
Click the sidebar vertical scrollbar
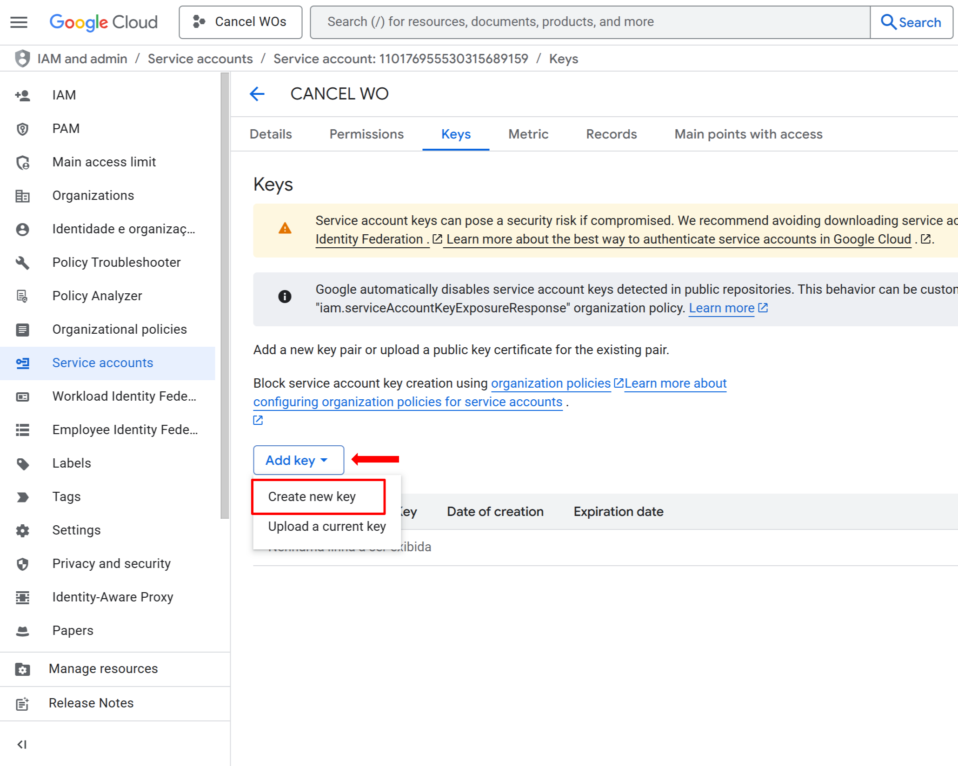[225, 296]
